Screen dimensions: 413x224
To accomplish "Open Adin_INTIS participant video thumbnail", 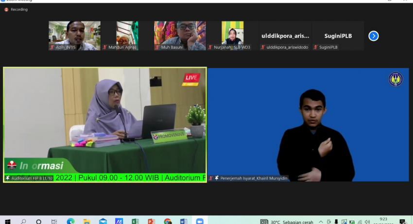I will click(x=74, y=36).
